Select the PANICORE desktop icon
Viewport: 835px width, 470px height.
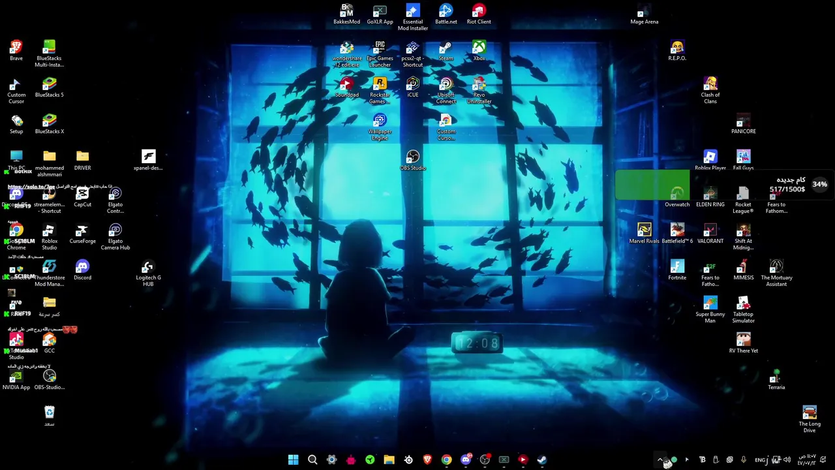743,124
